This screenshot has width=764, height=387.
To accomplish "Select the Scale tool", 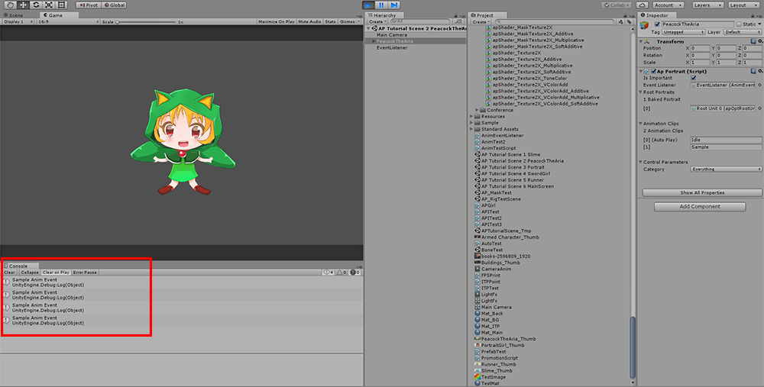I will coord(49,5).
